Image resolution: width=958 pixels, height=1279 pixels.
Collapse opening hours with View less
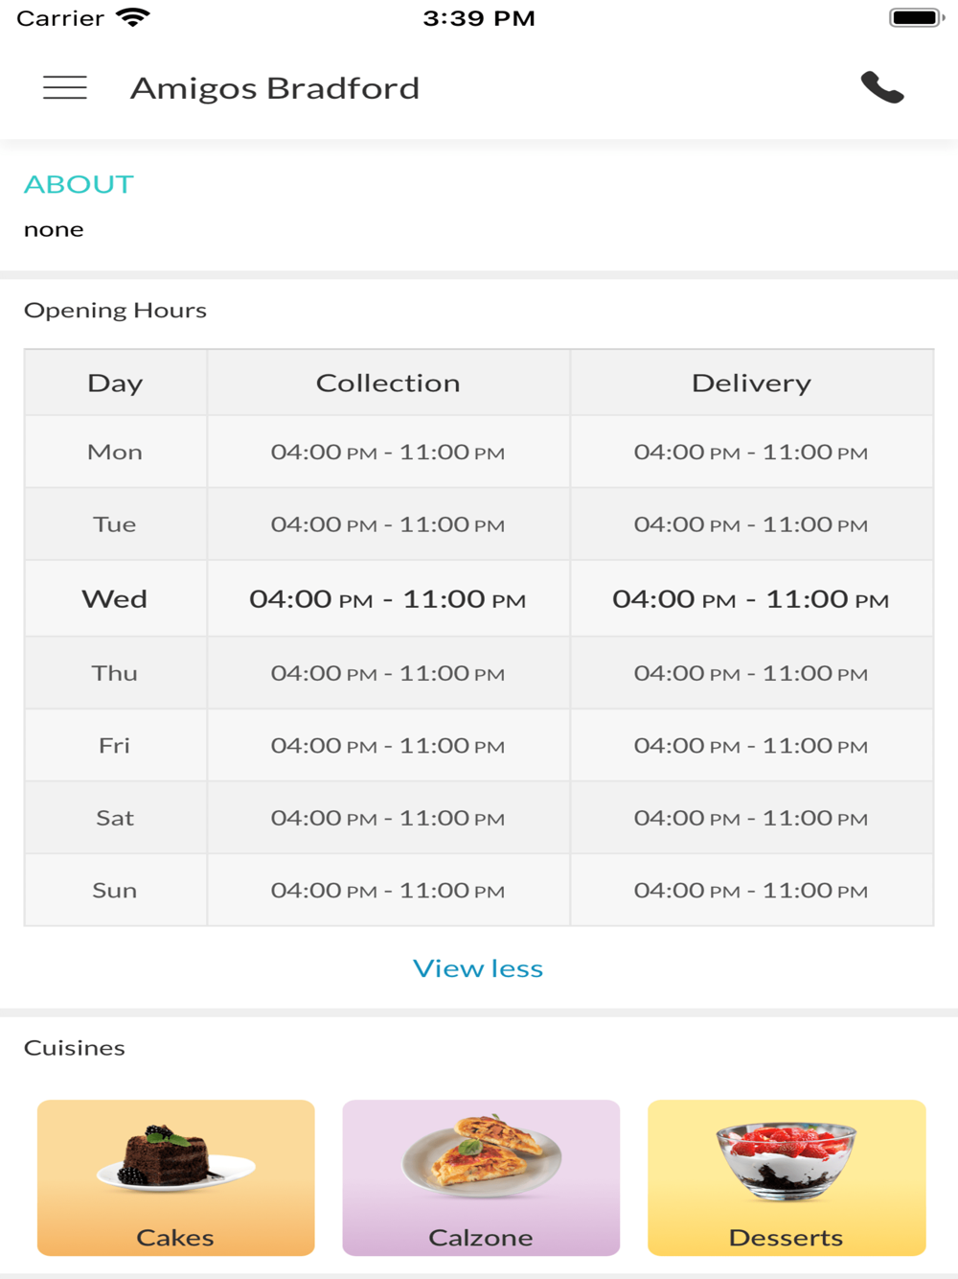[478, 968]
